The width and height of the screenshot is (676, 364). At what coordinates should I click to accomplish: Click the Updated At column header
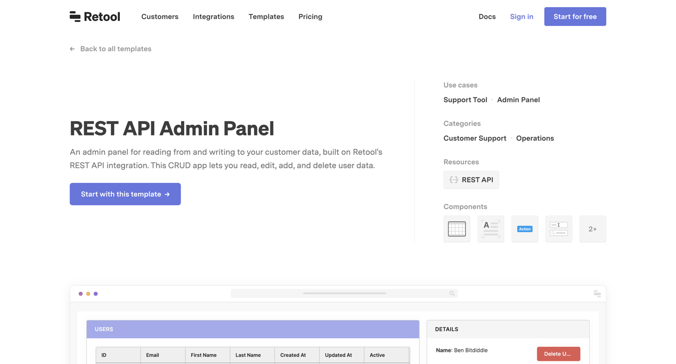pos(342,355)
